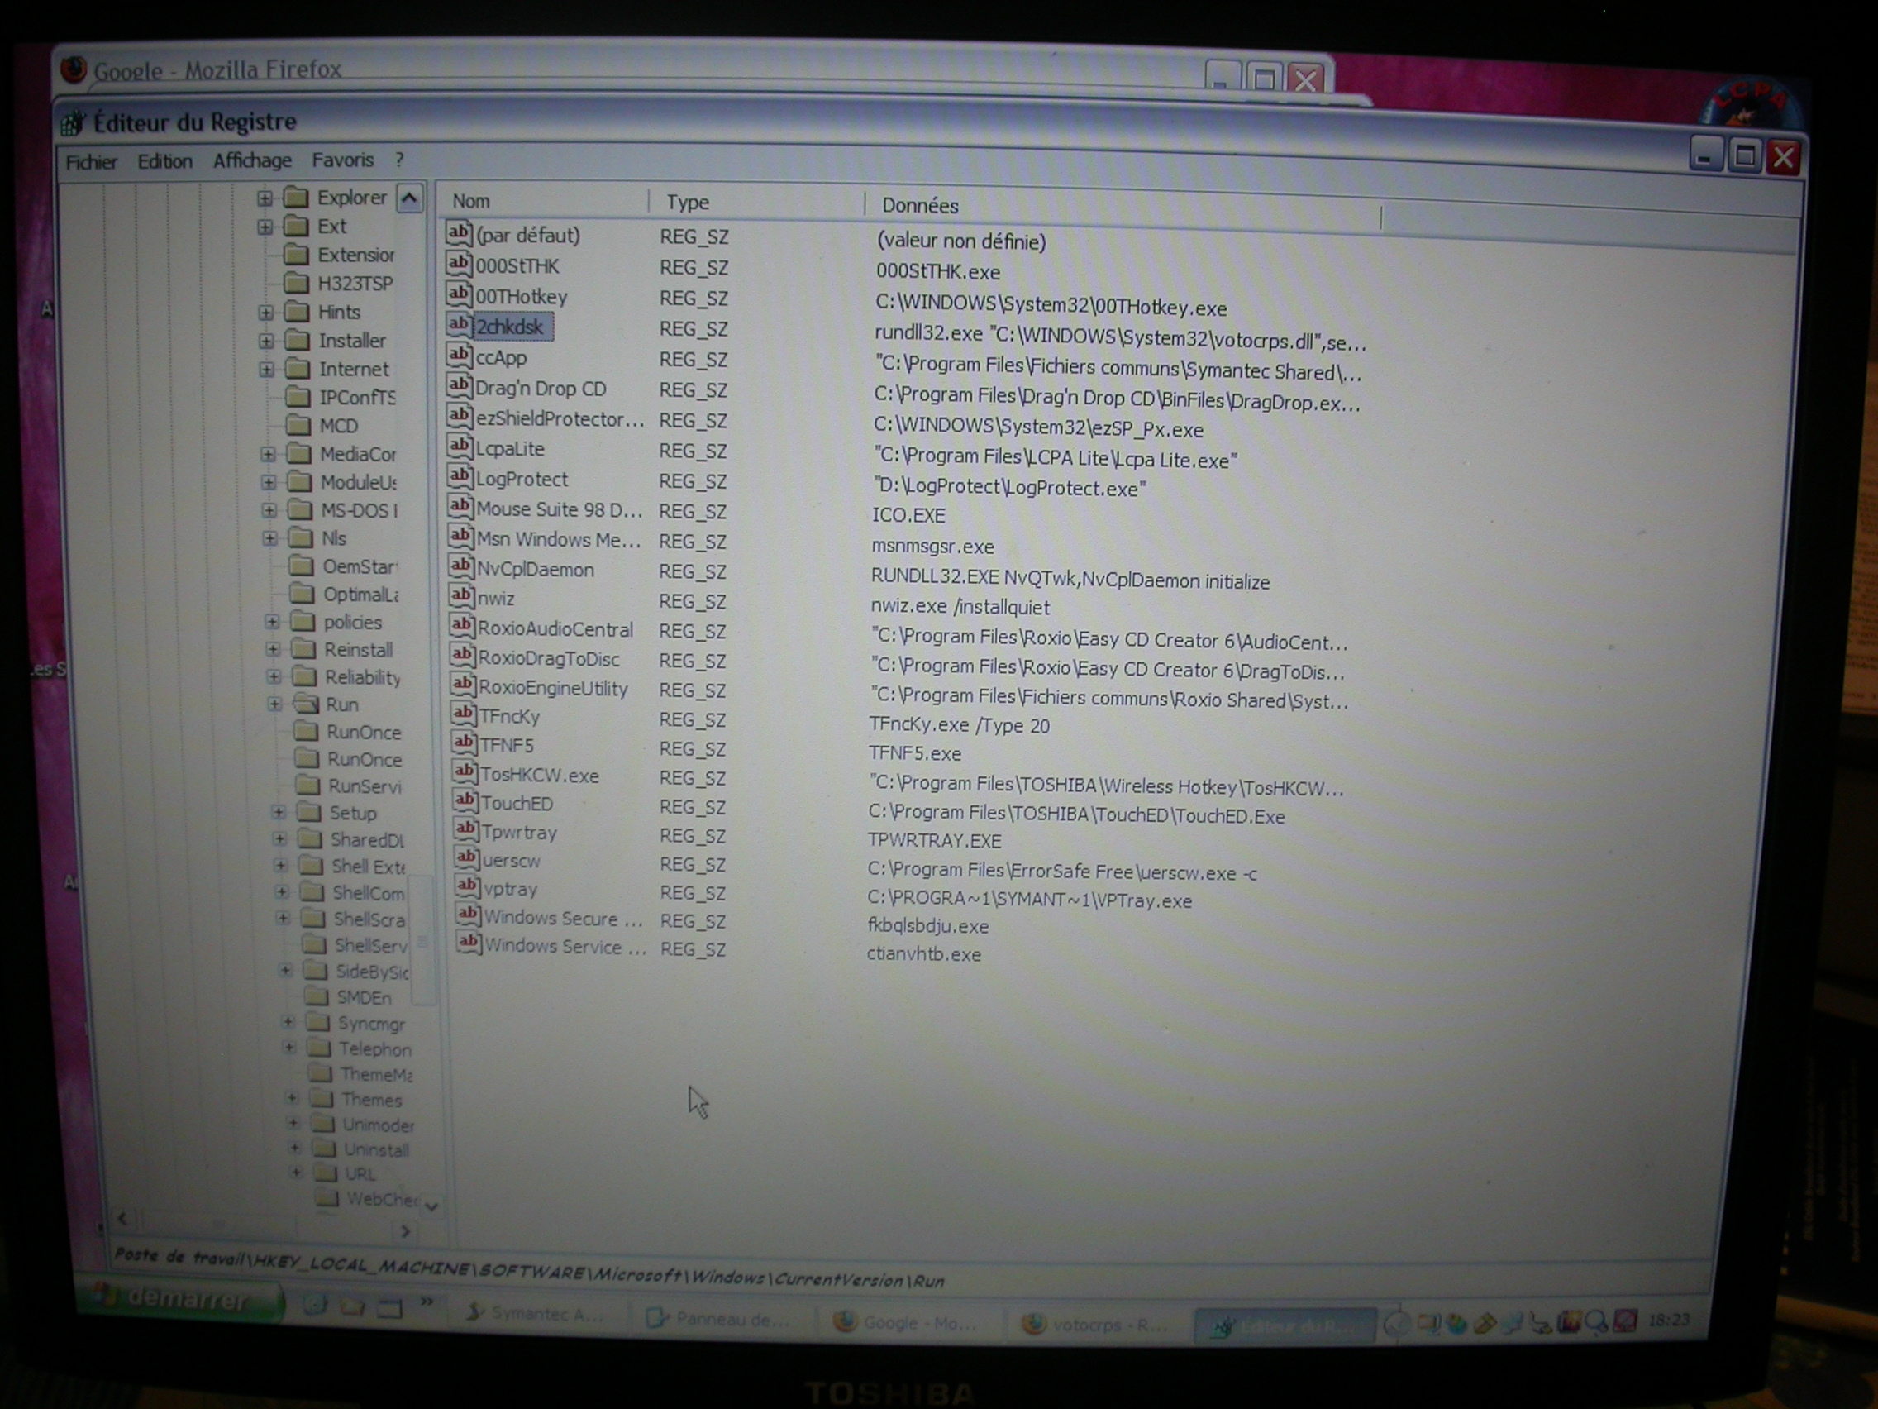Select the RoxioEngineUtility value
Screen dimensions: 1878x1409
click(554, 689)
